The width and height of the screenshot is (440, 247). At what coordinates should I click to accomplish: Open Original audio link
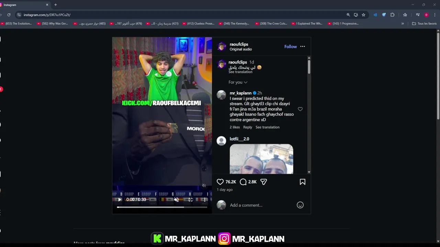(241, 49)
